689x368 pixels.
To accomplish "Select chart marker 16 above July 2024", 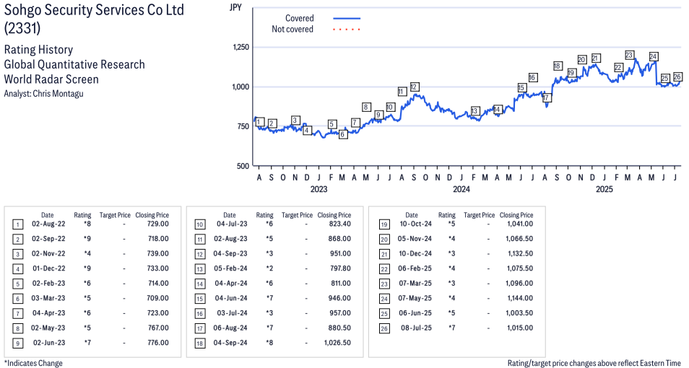I will click(x=533, y=78).
